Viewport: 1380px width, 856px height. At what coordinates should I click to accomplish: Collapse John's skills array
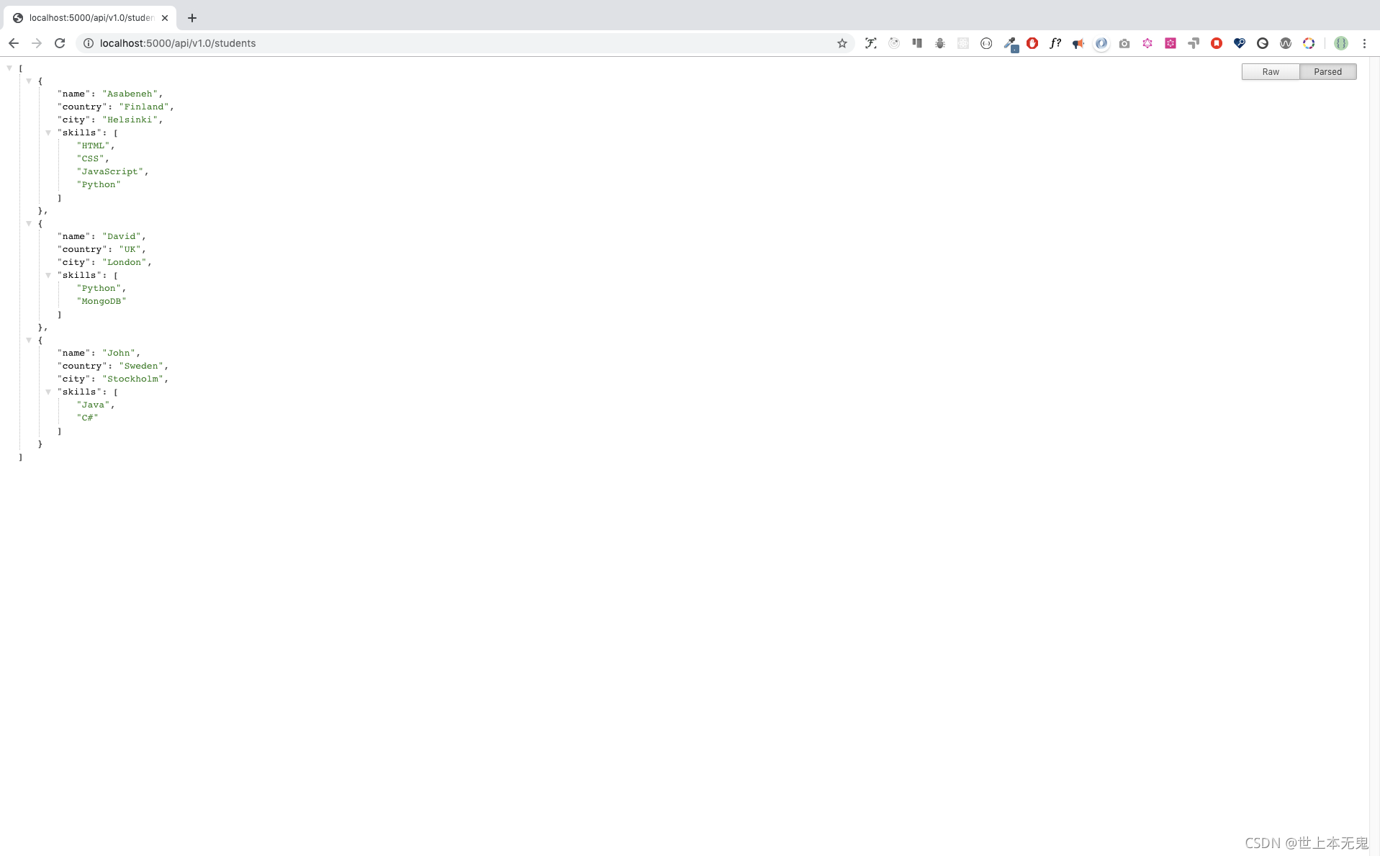[x=48, y=392]
